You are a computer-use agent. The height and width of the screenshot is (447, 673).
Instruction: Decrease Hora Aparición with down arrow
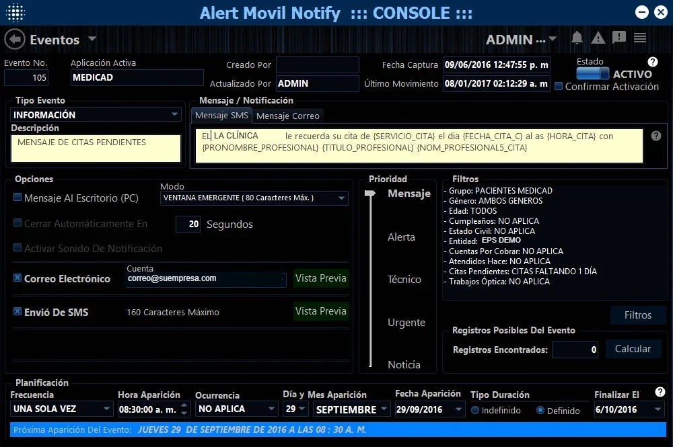tap(184, 413)
